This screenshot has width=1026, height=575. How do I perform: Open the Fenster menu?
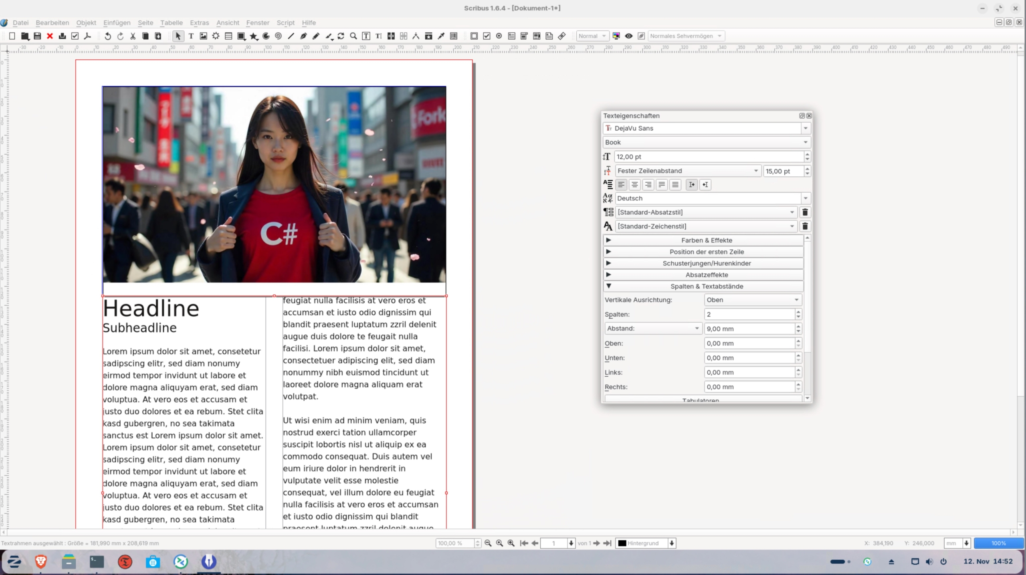(257, 23)
